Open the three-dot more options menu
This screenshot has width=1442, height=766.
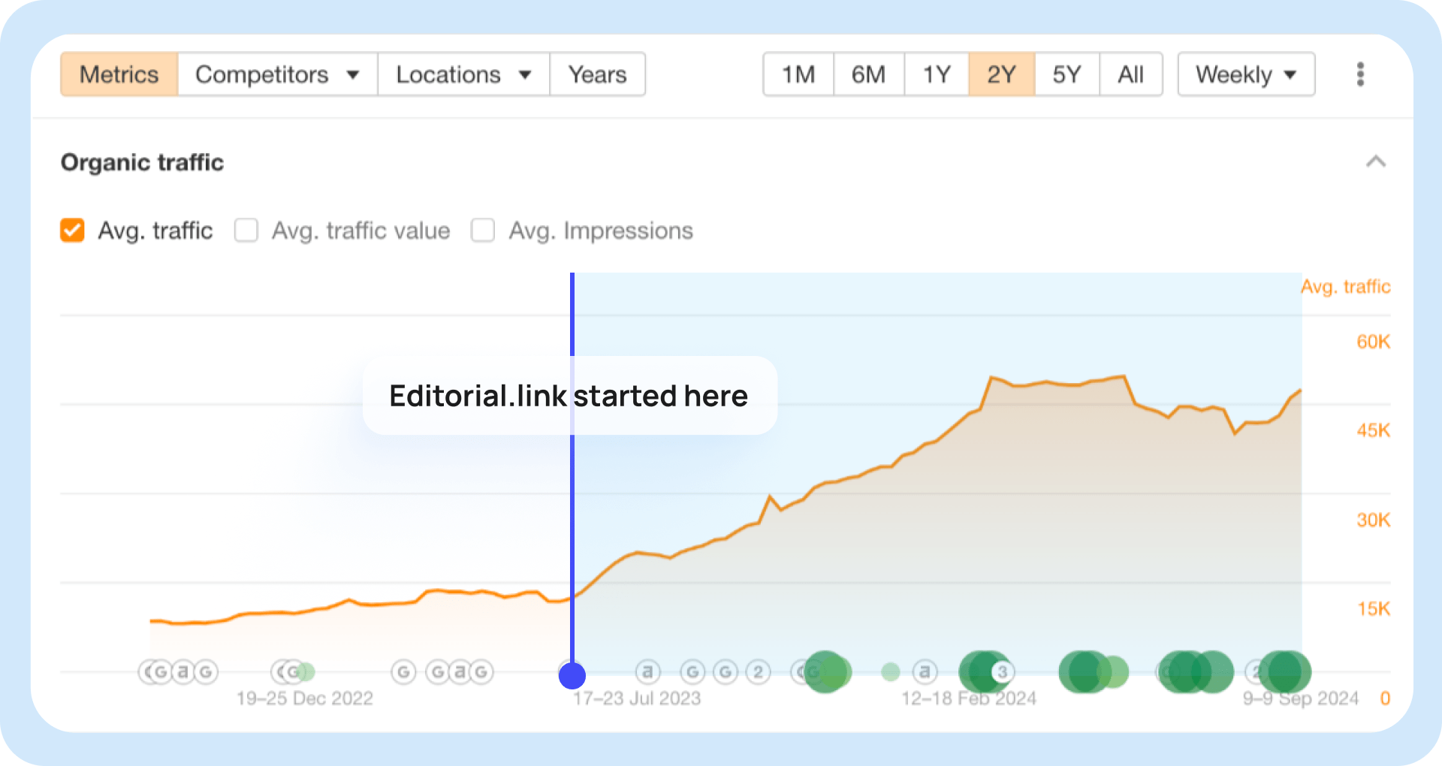[x=1360, y=74]
